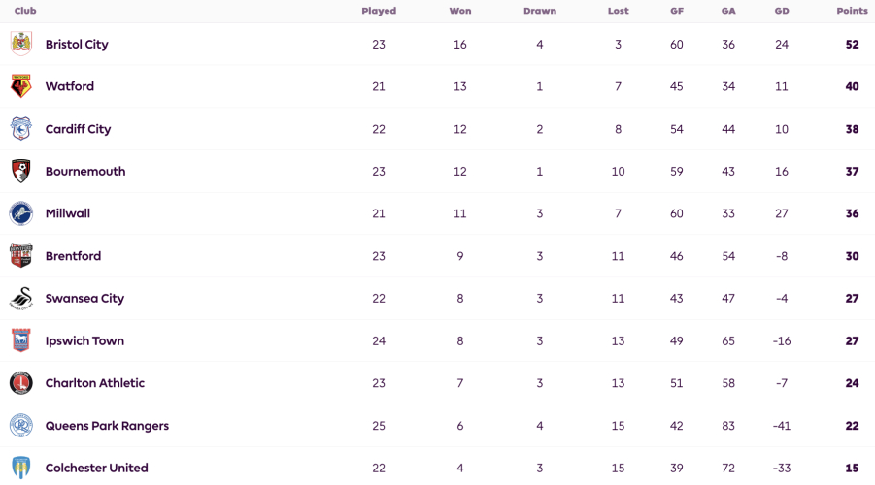Image resolution: width=875 pixels, height=485 pixels.
Task: Click the Bournemouth club crest
Action: 21,171
